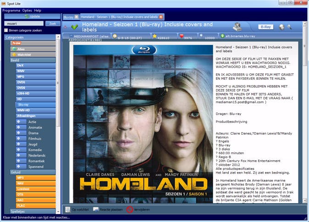Open the Help menu
Image resolution: width=309 pixels, height=222 pixels.
pyautogui.click(x=38, y=11)
